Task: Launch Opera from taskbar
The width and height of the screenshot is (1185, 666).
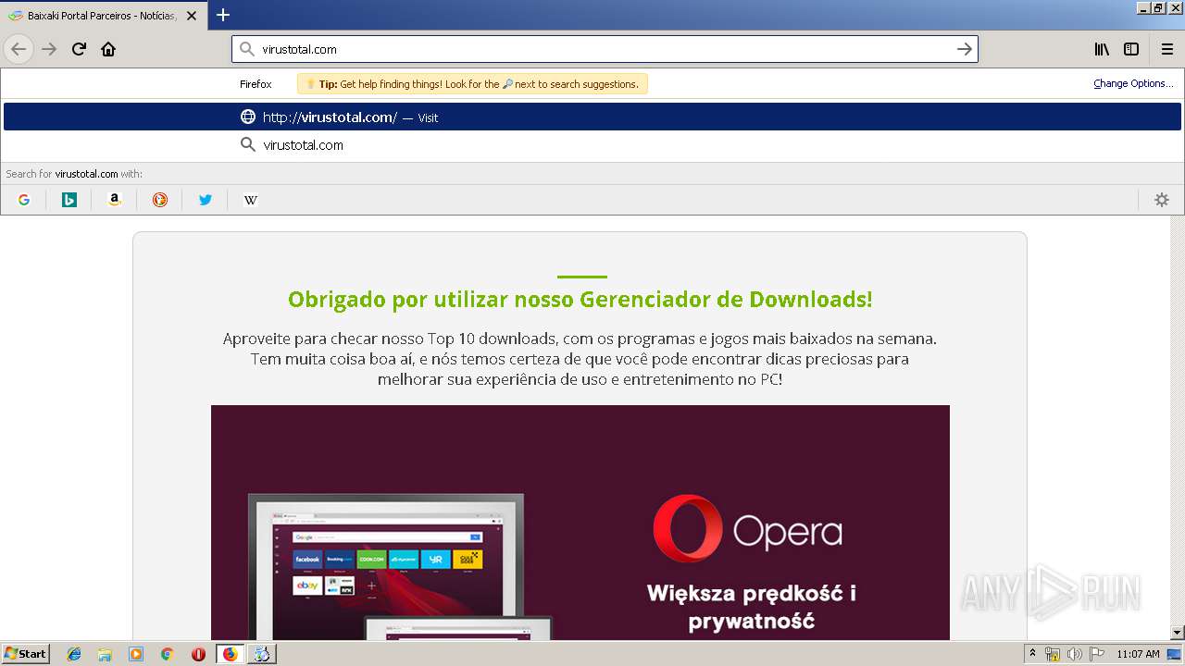Action: (198, 654)
